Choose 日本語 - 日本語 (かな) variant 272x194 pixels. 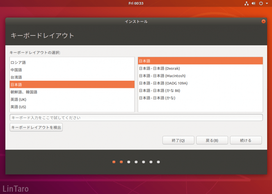pos(200,98)
